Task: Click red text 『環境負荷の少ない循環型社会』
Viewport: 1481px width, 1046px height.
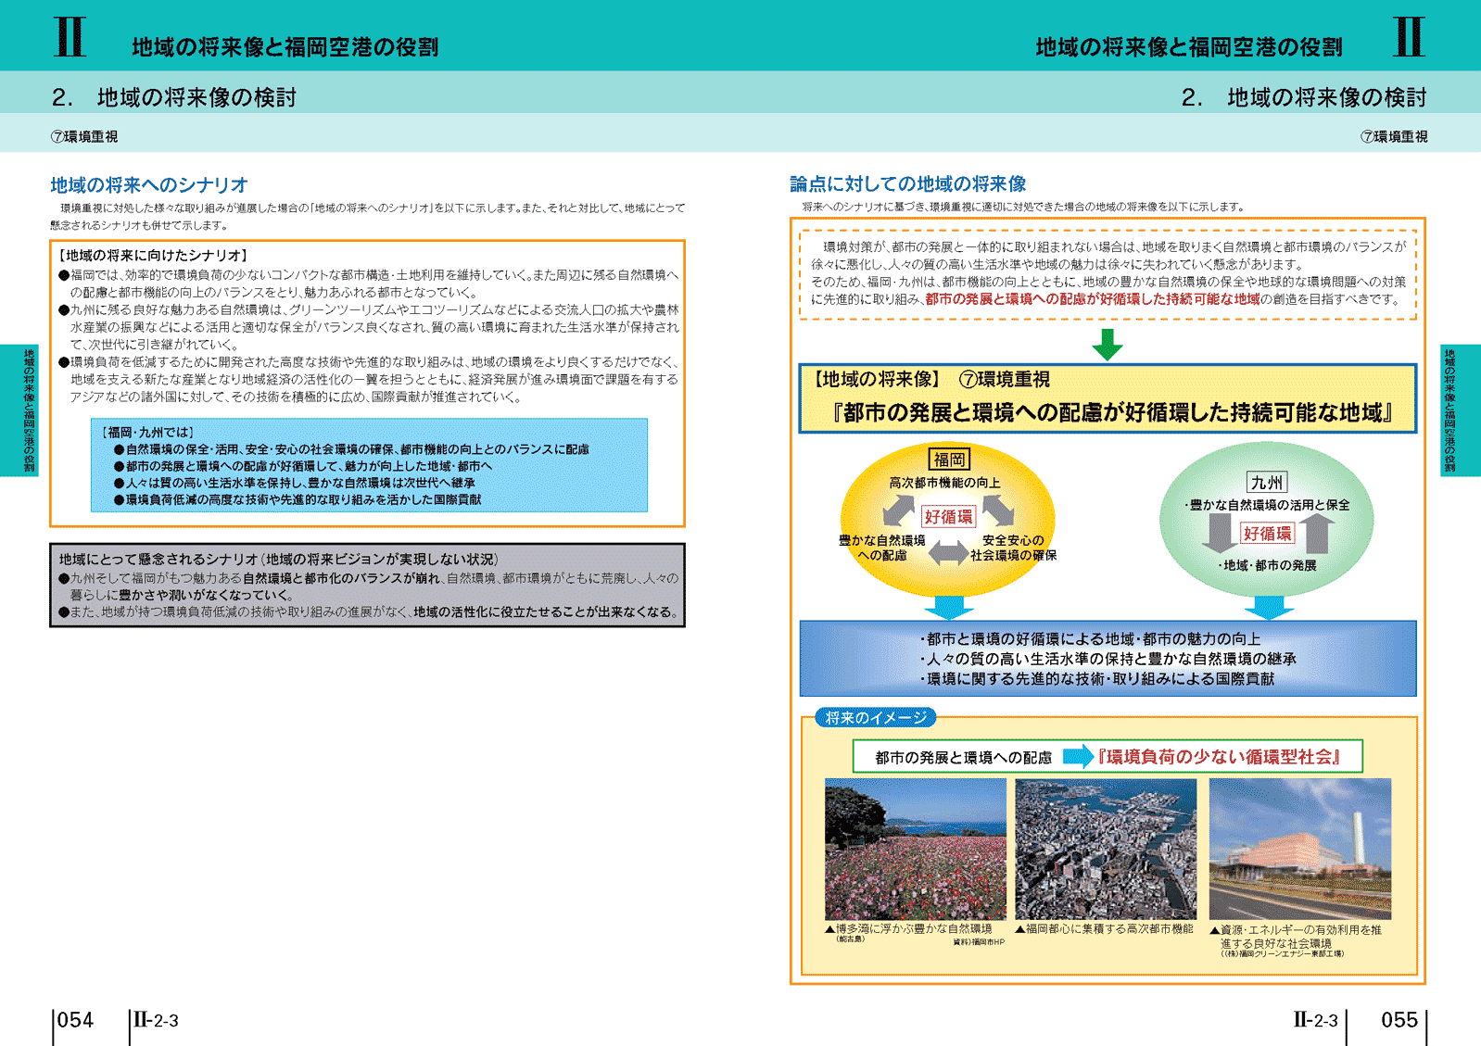Action: (1220, 757)
